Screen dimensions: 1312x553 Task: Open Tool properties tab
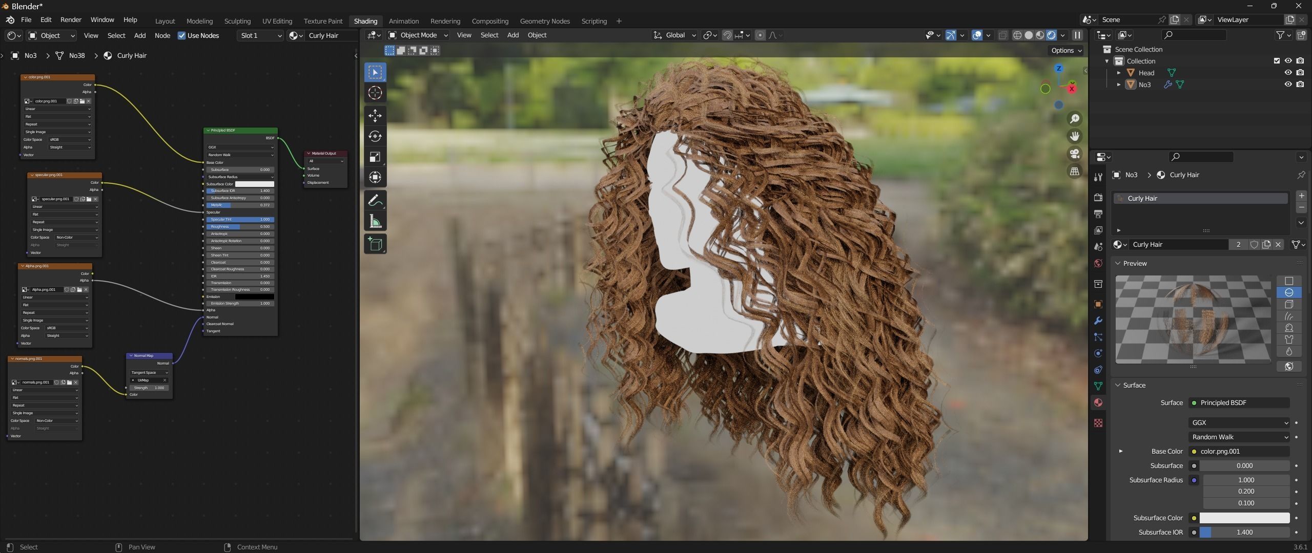coord(1098,177)
